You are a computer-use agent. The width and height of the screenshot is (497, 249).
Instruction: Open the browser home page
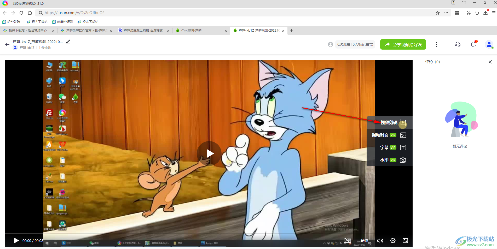30,13
